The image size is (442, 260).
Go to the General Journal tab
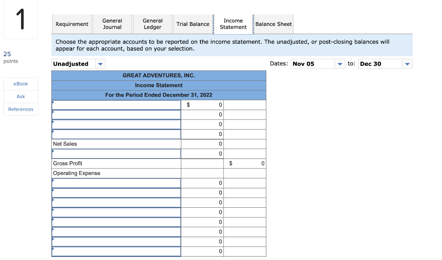[112, 24]
